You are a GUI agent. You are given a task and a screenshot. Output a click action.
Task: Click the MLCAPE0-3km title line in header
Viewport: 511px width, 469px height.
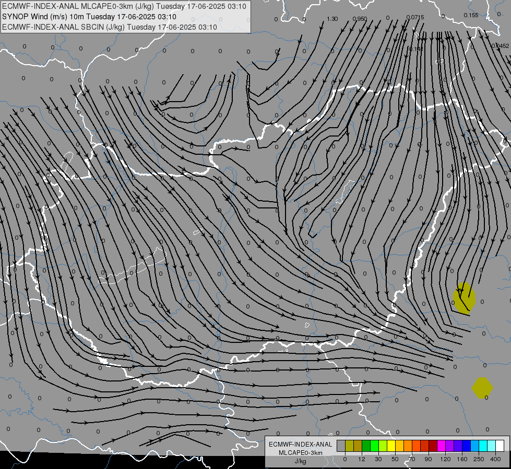[x=124, y=6]
